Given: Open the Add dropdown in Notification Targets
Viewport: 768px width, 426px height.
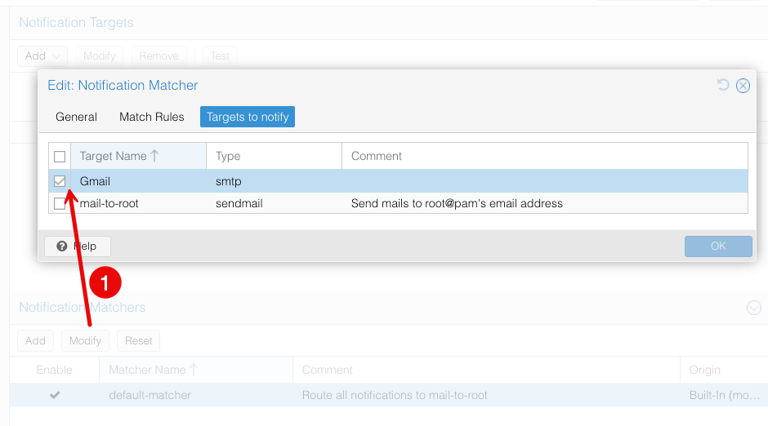Looking at the screenshot, I should click(x=42, y=56).
